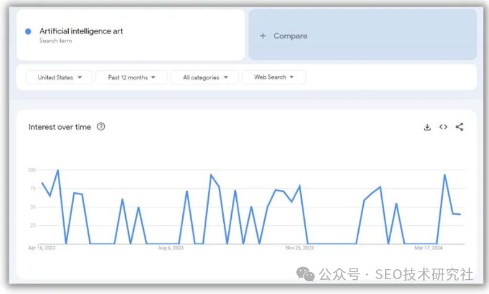This screenshot has width=489, height=294.
Task: Expand the Past 12 months dropdown
Action: point(131,78)
